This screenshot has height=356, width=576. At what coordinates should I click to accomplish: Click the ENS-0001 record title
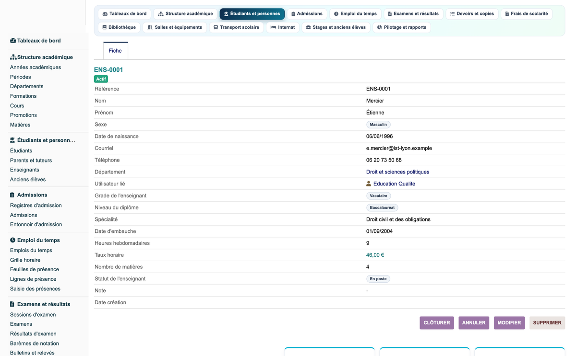[x=108, y=70]
